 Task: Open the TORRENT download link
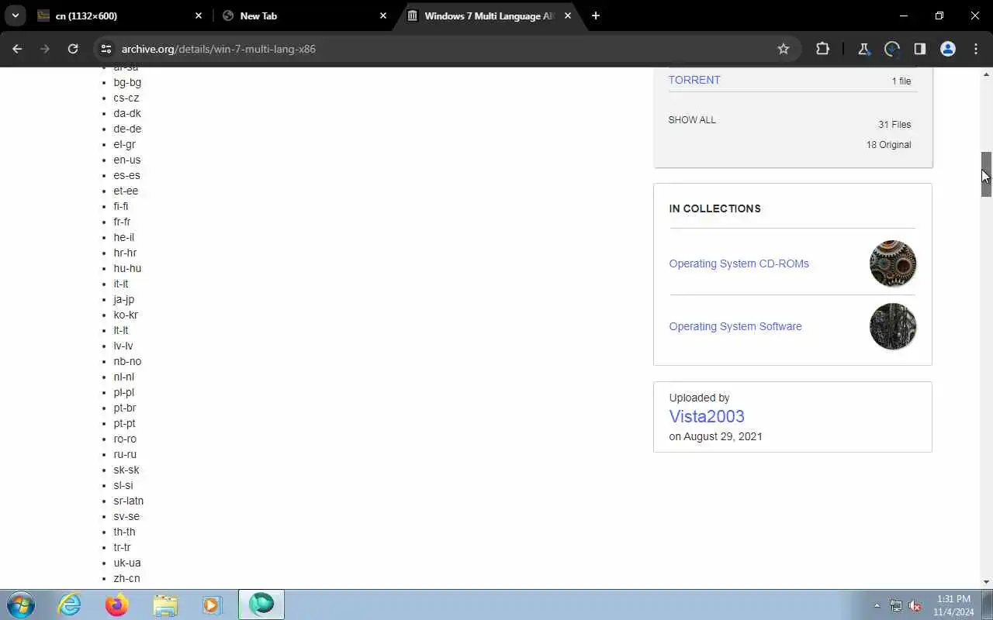tap(694, 80)
